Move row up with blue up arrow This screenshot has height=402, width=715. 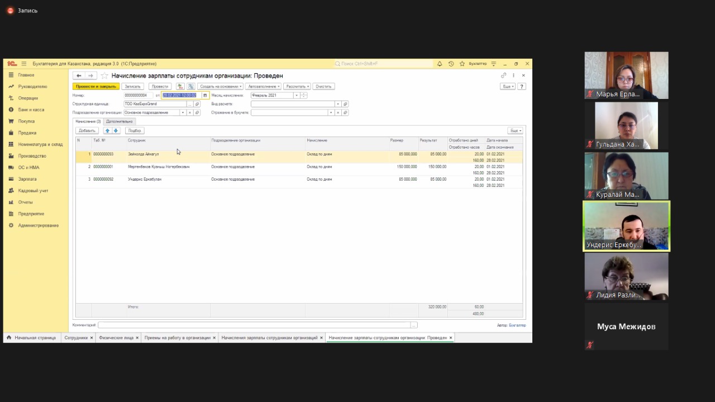[108, 130]
